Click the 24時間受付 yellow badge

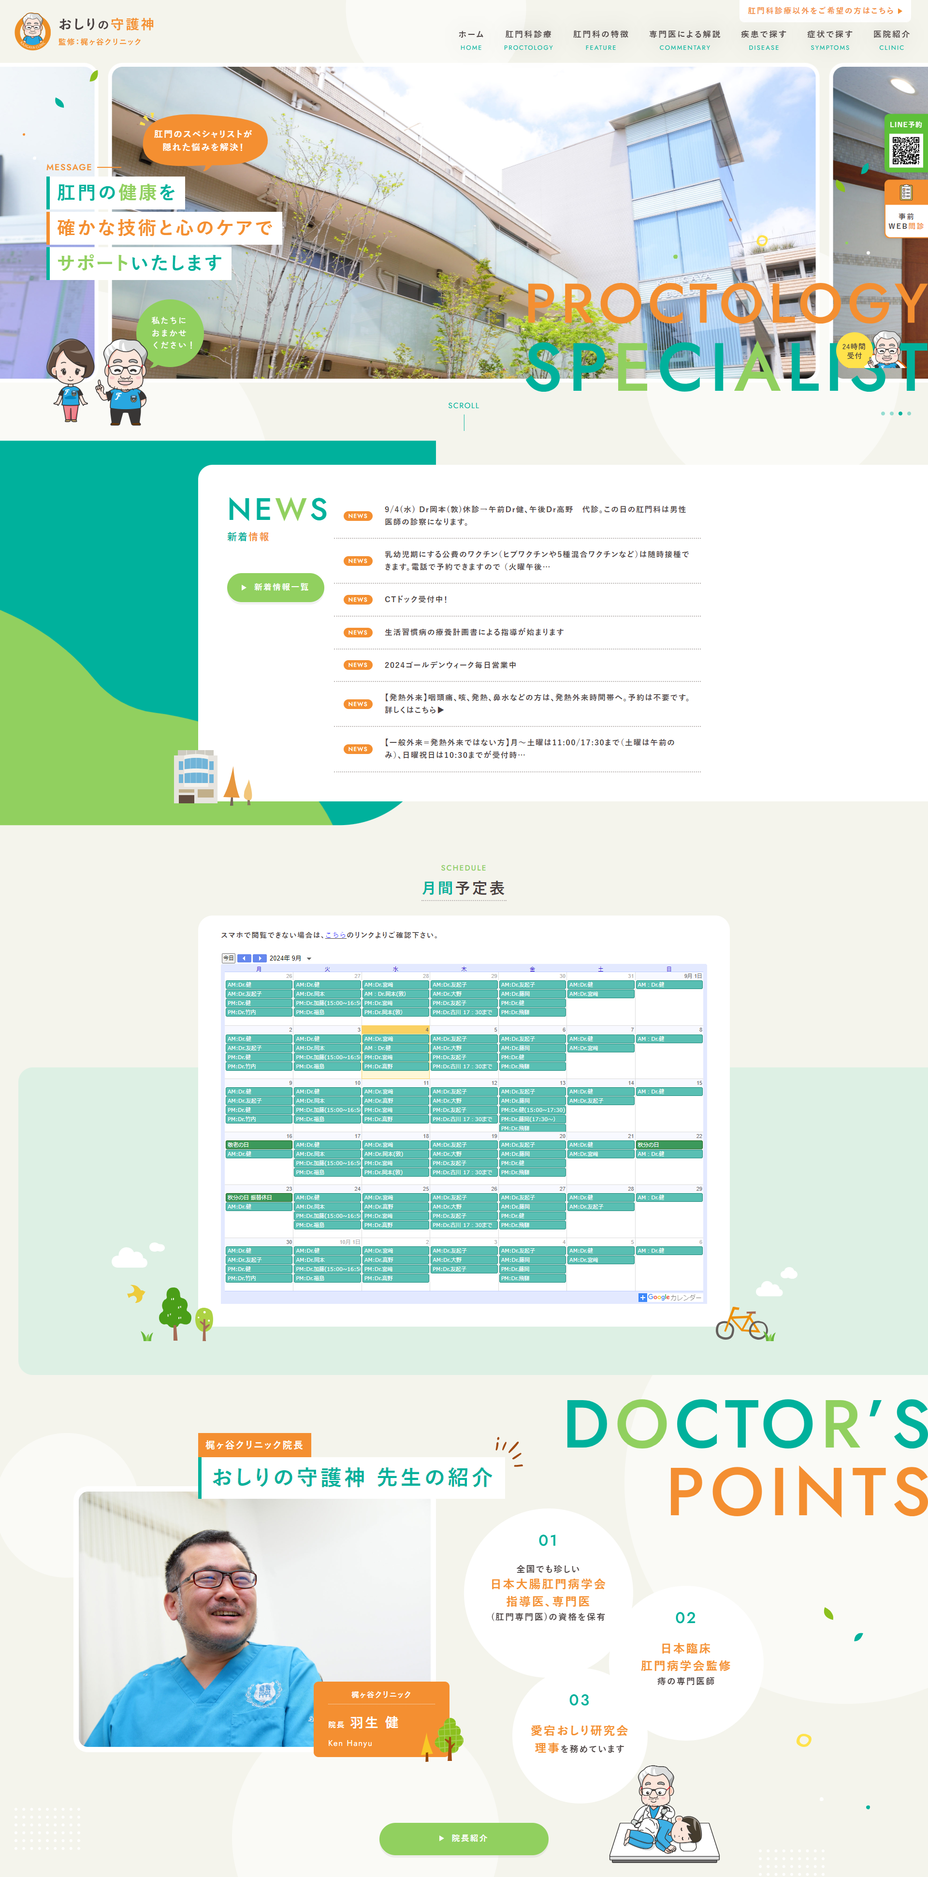coord(854,351)
